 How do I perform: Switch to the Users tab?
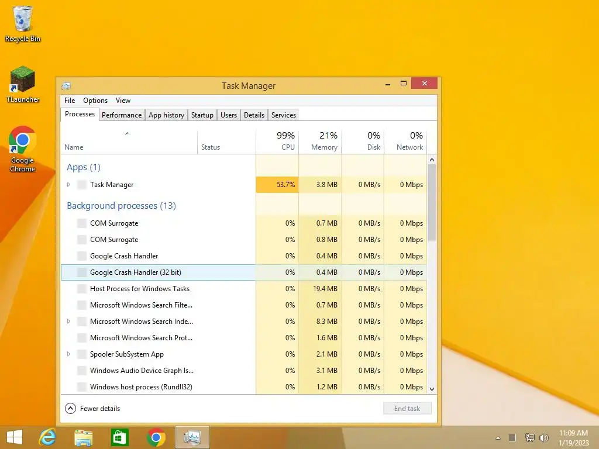[229, 115]
